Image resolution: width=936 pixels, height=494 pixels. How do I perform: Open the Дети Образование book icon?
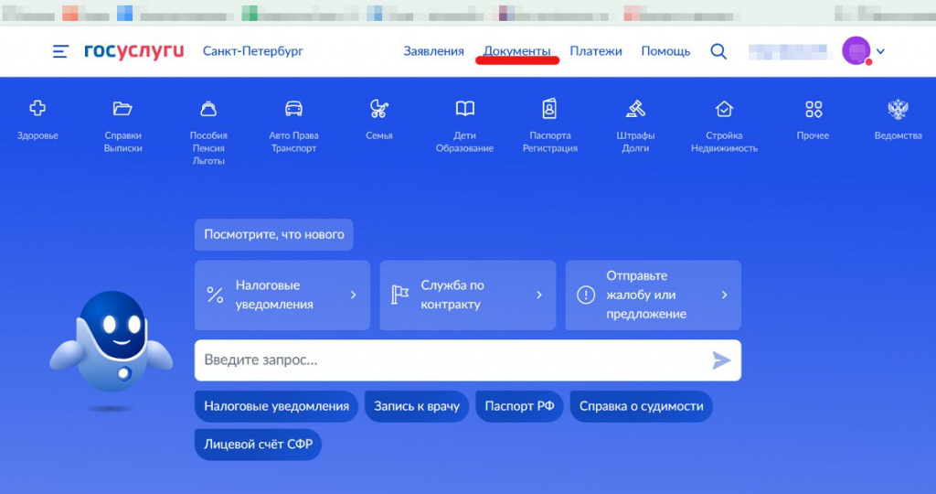[x=465, y=108]
